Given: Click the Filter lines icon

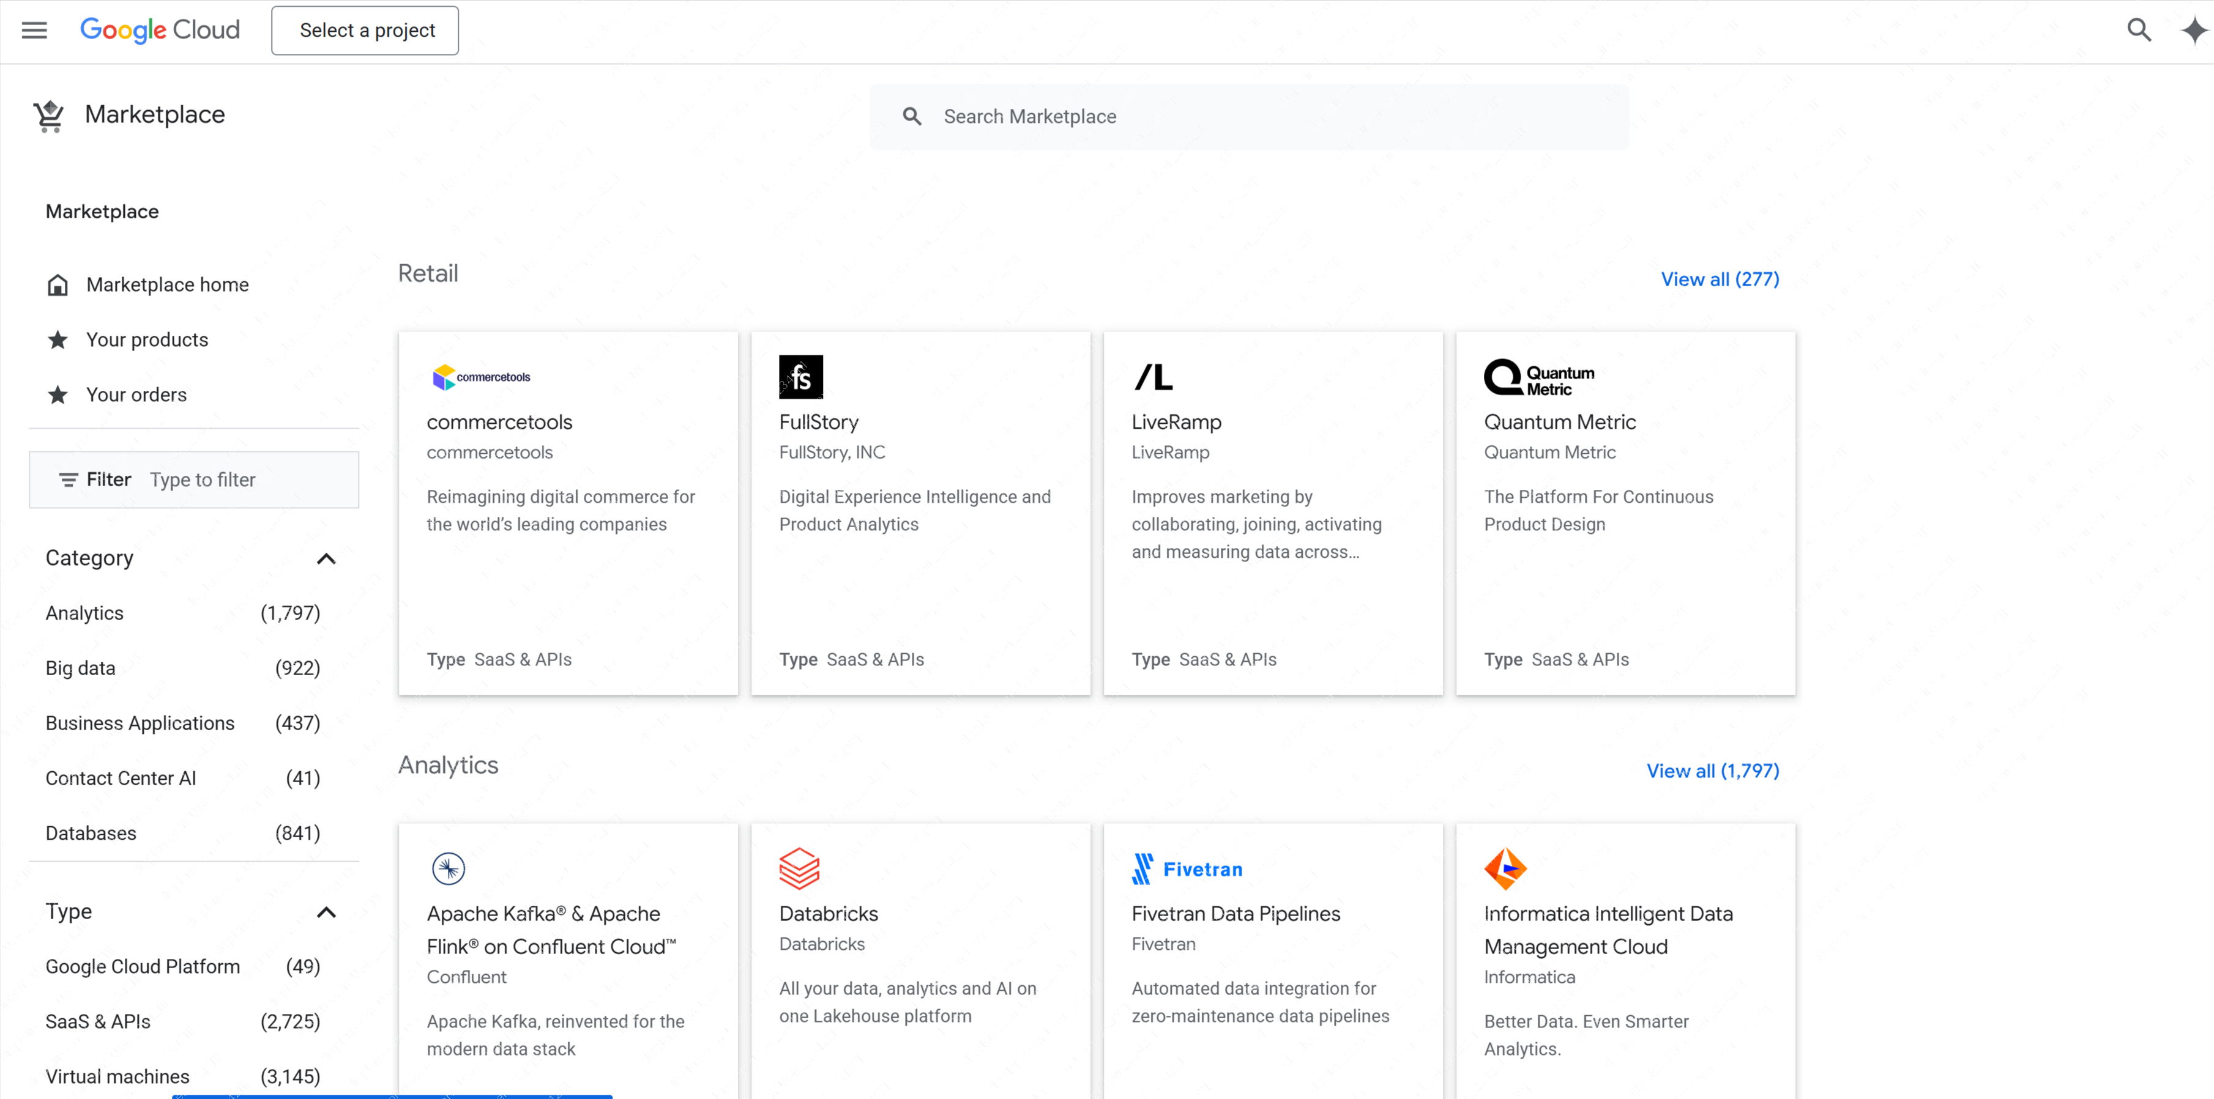Looking at the screenshot, I should (69, 479).
